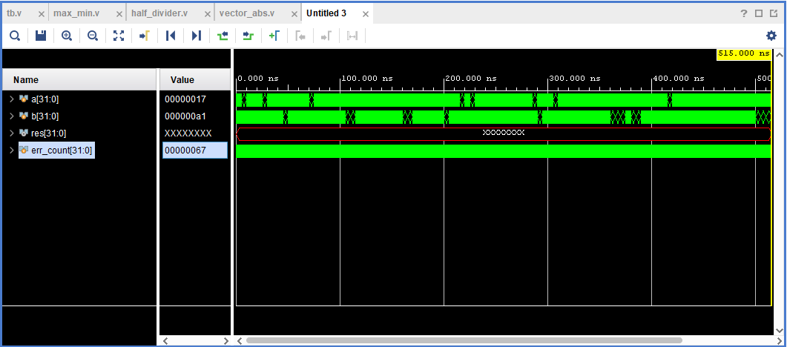Viewport: 787px width, 347px height.
Task: Add a marker to the waveform
Action: coord(274,36)
